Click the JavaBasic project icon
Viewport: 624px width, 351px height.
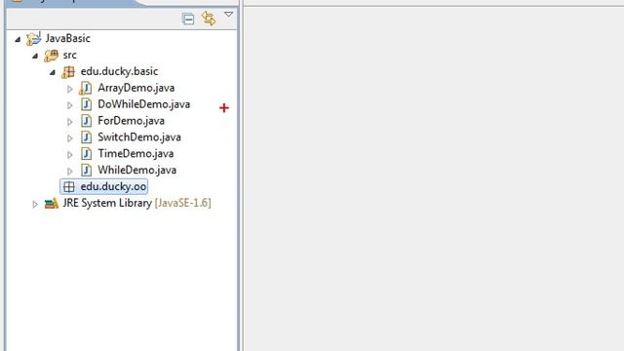coord(34,39)
